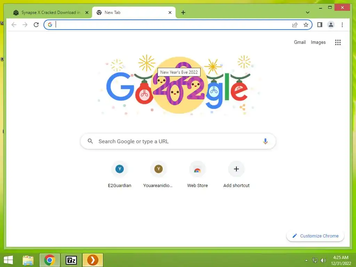Close the New Tab tab
This screenshot has height=267, width=356.
coord(170,13)
